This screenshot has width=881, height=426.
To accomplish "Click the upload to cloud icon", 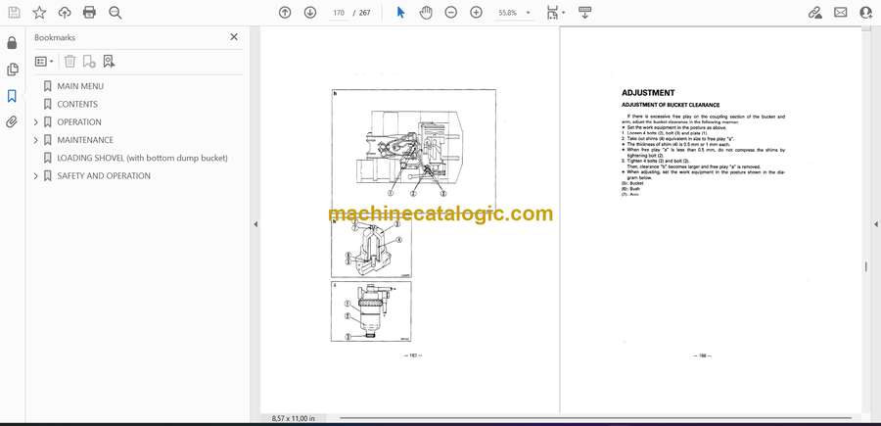I will coord(65,13).
